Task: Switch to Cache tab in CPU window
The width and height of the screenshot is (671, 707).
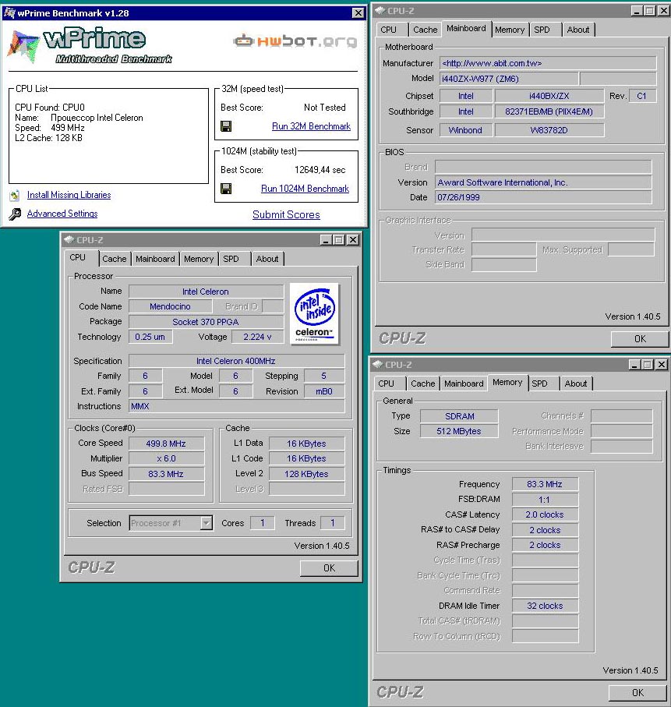Action: 114,259
